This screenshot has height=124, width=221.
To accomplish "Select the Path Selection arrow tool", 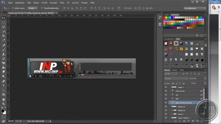I will tap(4, 90).
